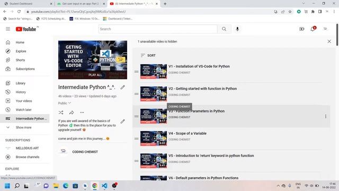Open VS Code from taskbar

[104, 186]
